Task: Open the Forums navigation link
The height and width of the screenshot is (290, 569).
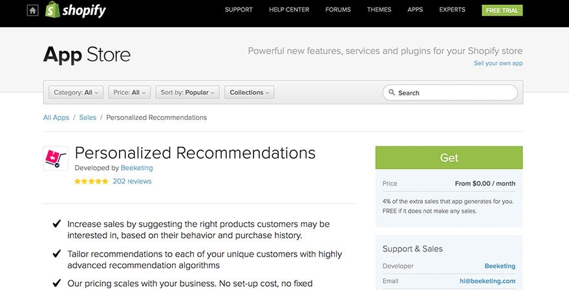Action: coord(338,10)
